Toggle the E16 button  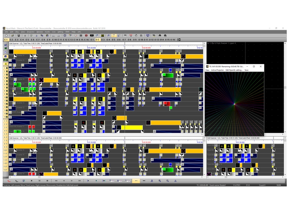point(86,40)
